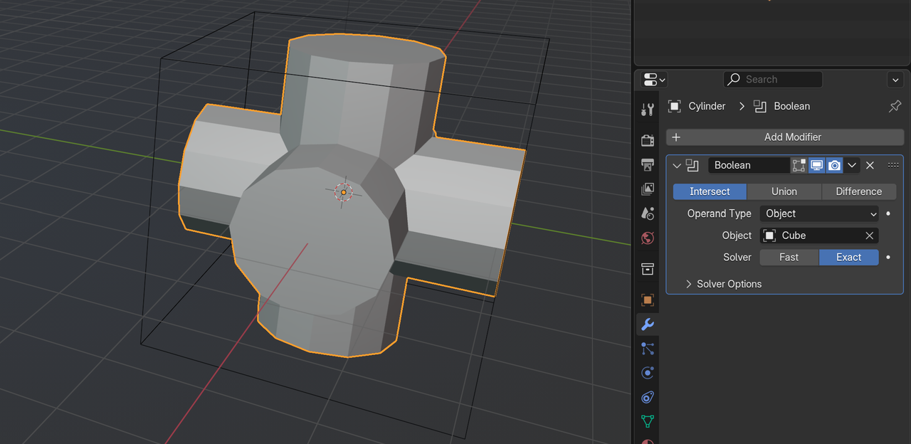The height and width of the screenshot is (444, 911).
Task: Open the Operand Type dropdown
Action: pos(819,213)
